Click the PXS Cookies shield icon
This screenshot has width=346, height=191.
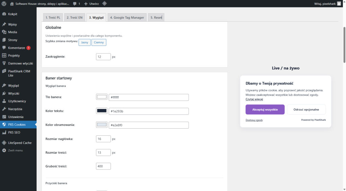pyautogui.click(x=4, y=125)
